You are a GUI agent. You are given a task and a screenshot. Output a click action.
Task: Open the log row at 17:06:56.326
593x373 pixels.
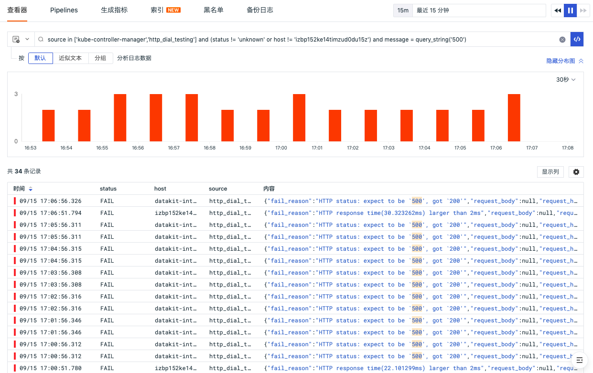click(295, 201)
